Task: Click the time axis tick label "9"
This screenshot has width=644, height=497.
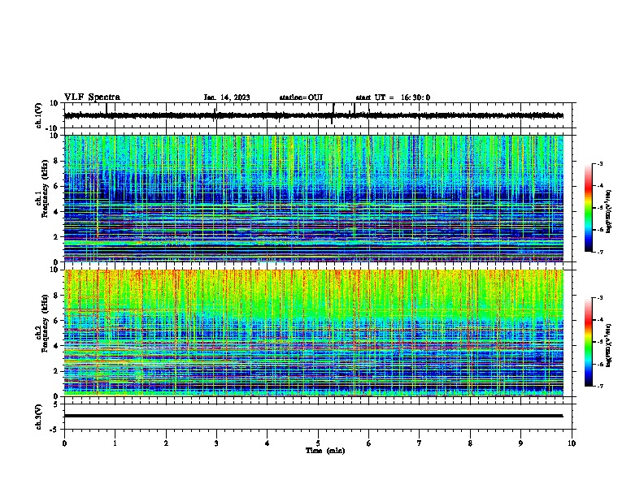Action: (520, 443)
